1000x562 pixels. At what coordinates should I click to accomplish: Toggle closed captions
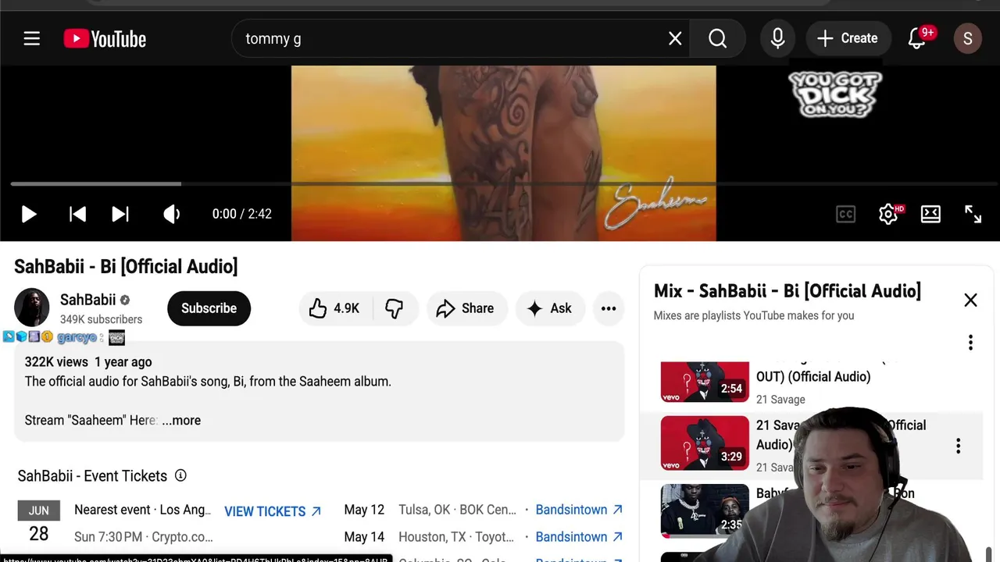(845, 214)
